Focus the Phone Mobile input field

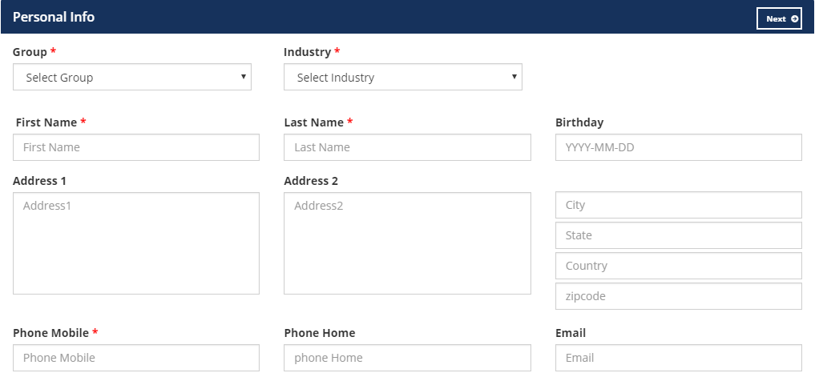click(136, 358)
